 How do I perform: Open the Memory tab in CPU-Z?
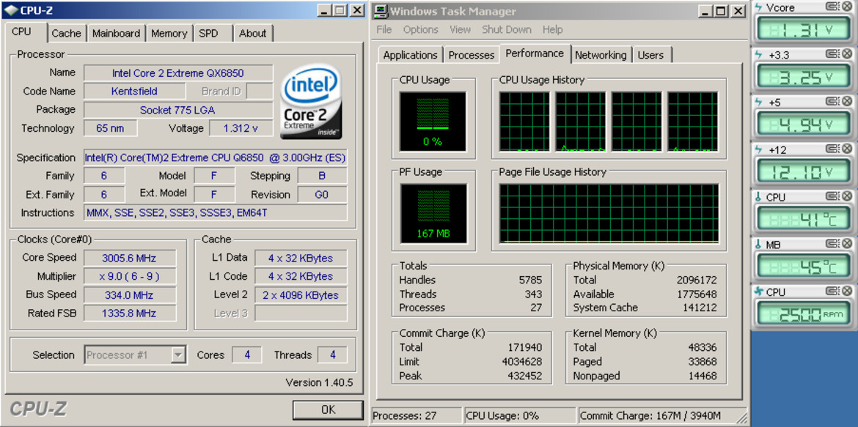(169, 34)
